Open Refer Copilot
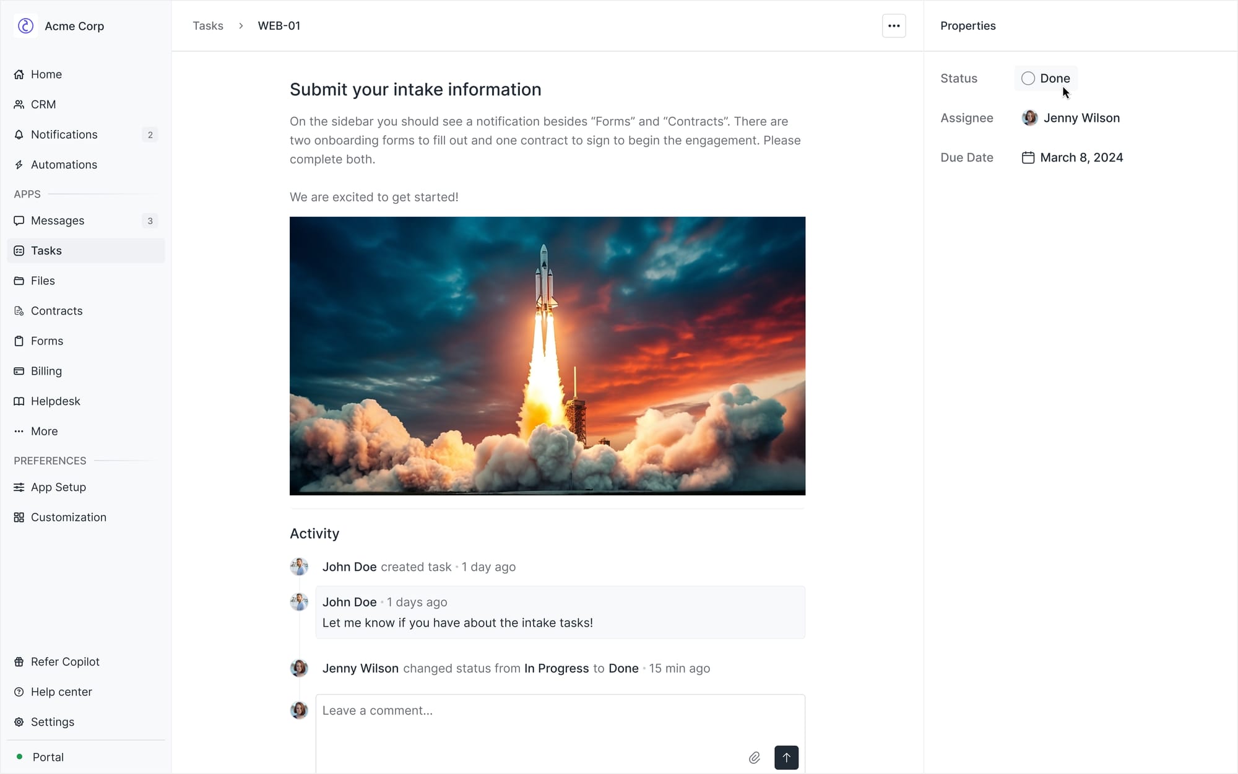The width and height of the screenshot is (1238, 774). (x=65, y=661)
